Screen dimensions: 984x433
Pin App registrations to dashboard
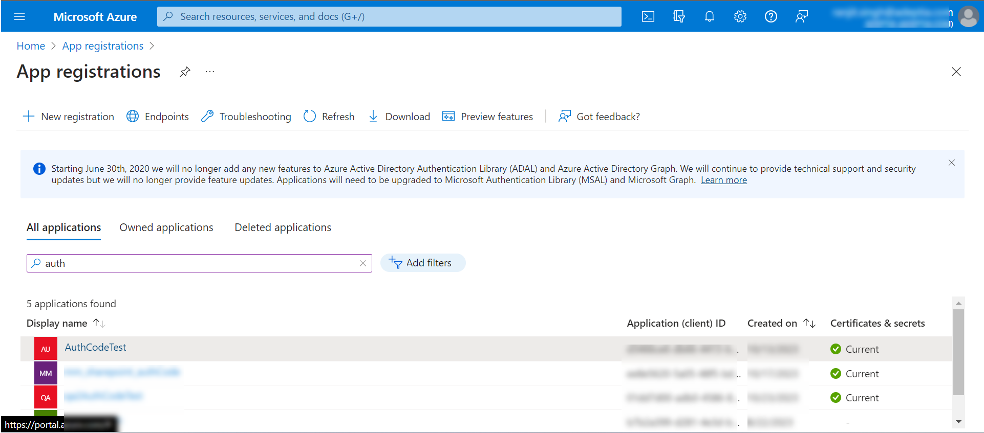pos(185,72)
